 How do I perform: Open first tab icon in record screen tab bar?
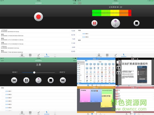tap(22, 55)
